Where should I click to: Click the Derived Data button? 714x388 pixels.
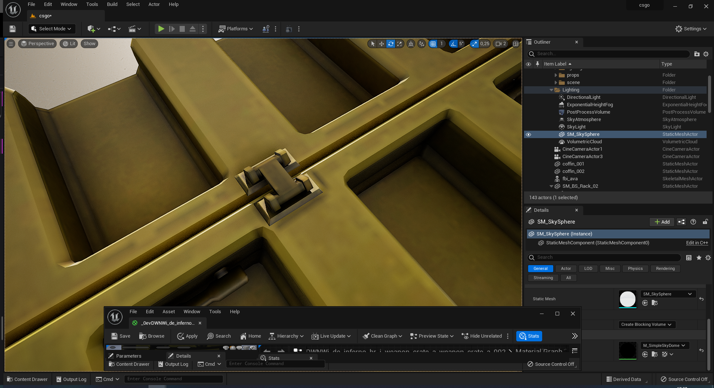[x=624, y=379]
